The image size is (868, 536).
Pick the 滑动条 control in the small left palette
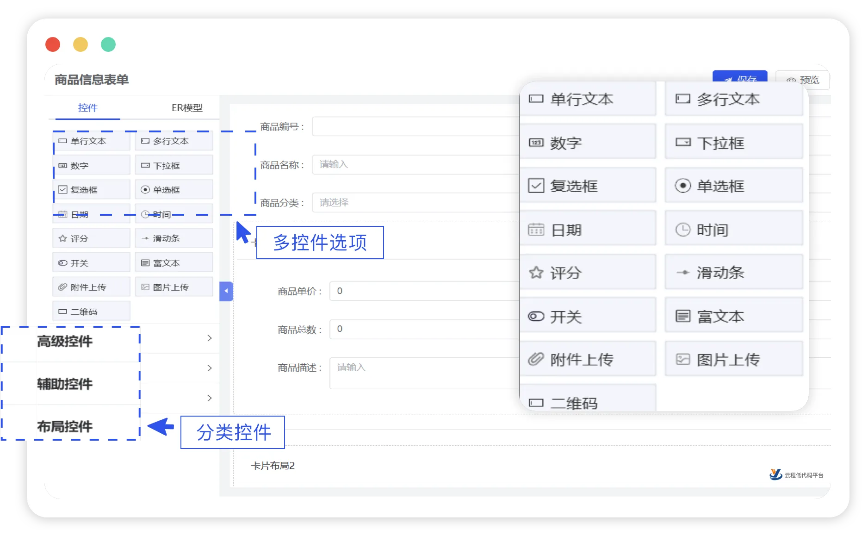coord(174,238)
